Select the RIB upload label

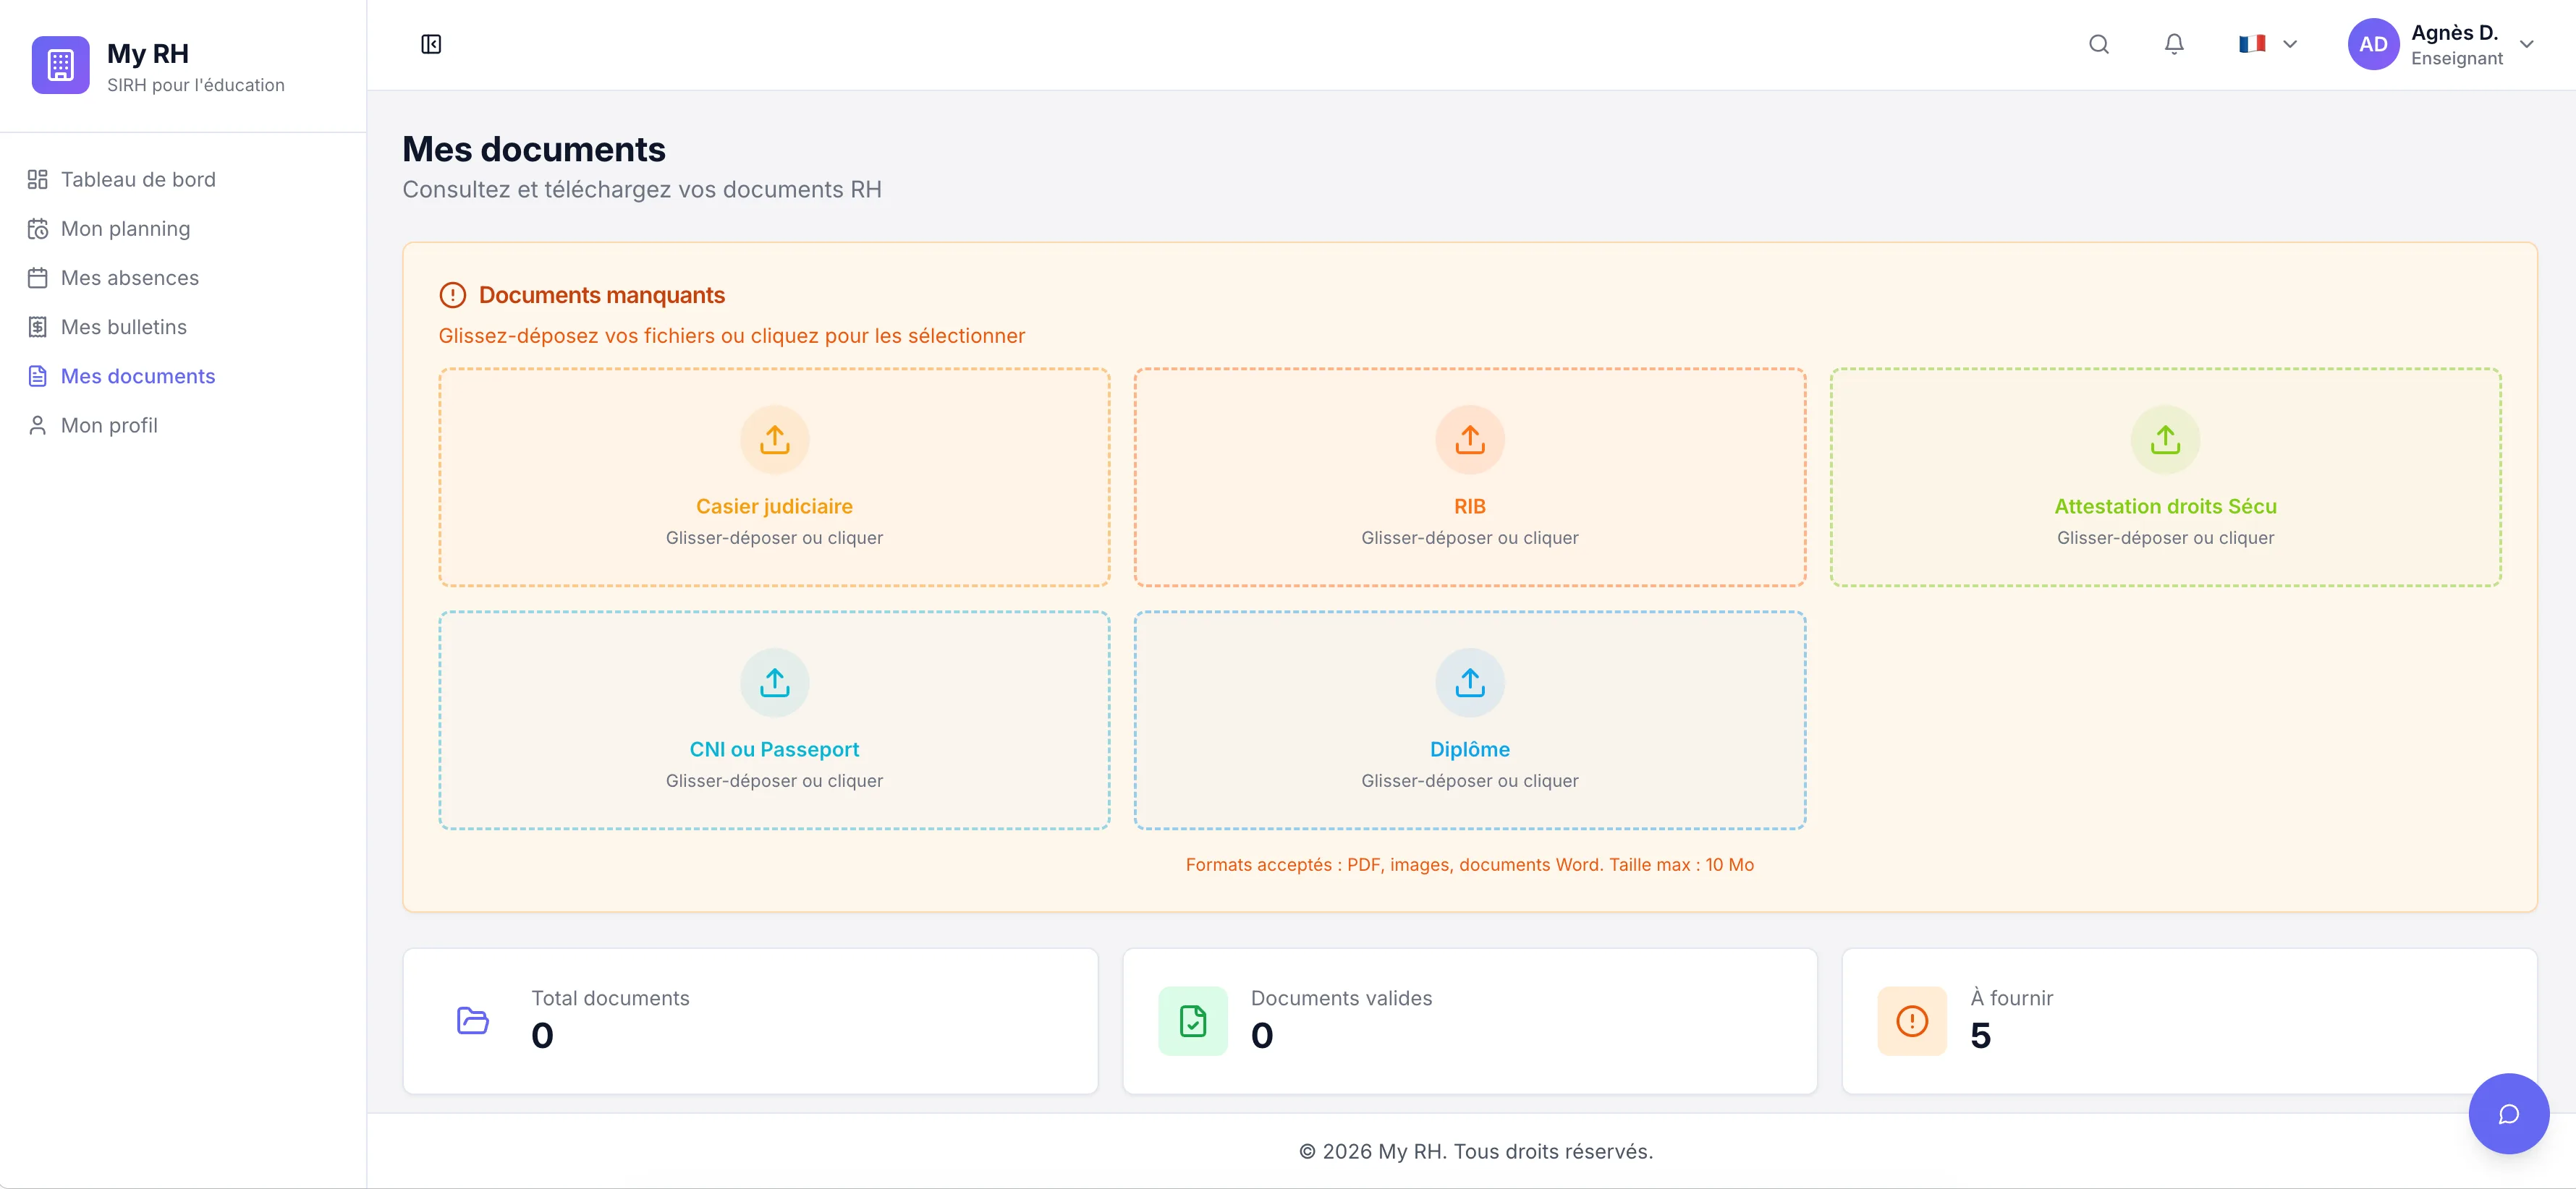(1469, 506)
